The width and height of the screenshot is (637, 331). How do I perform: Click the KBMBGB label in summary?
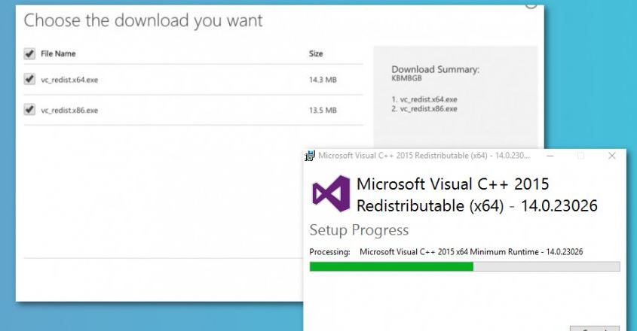pos(406,78)
